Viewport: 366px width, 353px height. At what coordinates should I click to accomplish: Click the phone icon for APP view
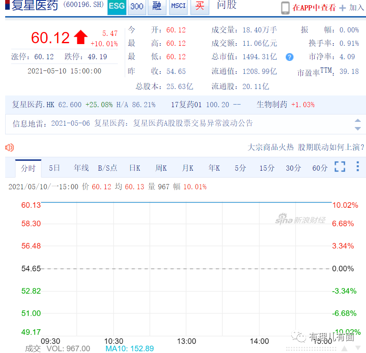click(285, 8)
